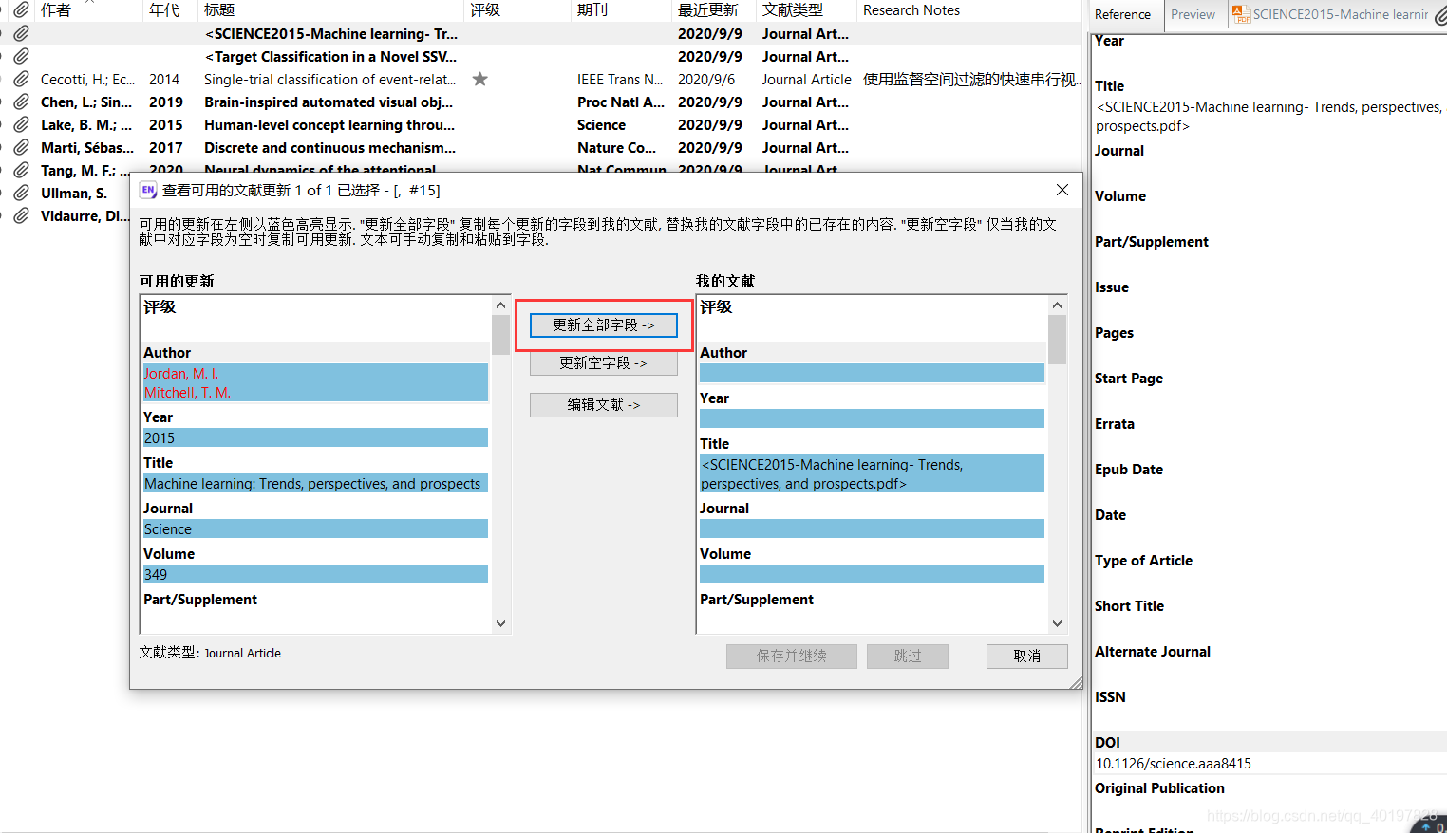Click the paperclip icon for SCIENCE2015 row
The image size is (1447, 833).
click(21, 33)
